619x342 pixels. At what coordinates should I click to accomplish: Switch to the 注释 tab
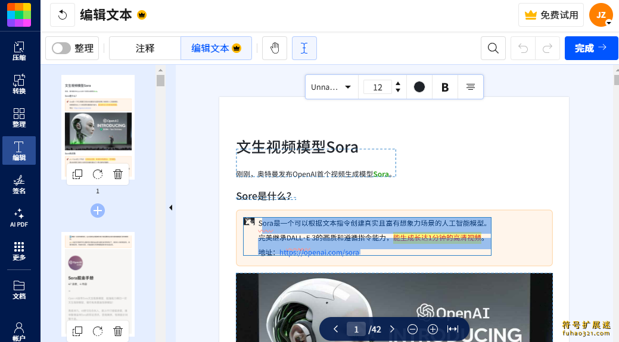coord(145,48)
